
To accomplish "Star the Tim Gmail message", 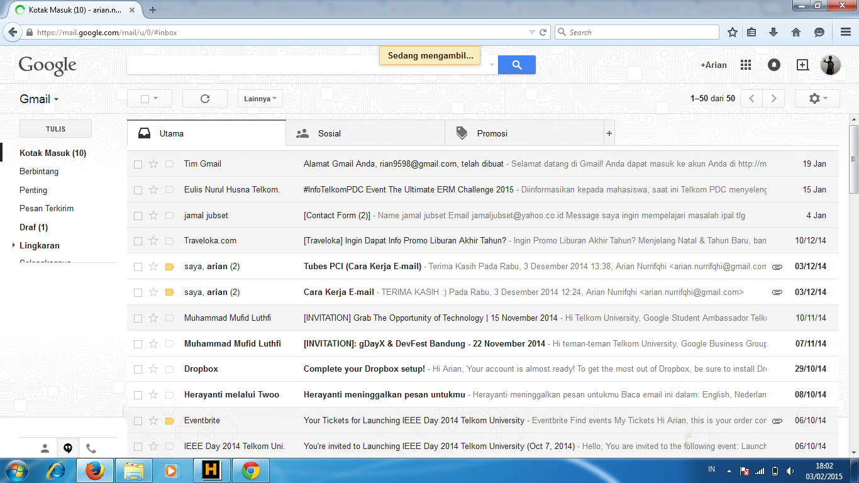I will click(x=153, y=164).
